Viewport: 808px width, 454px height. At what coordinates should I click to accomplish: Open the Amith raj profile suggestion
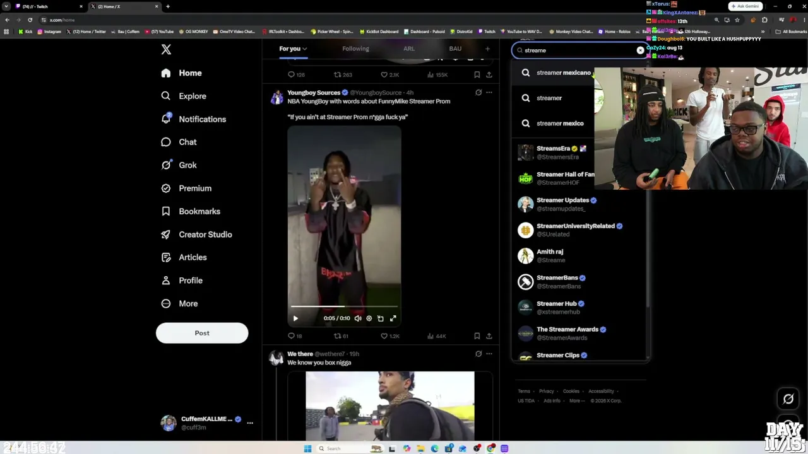pos(579,256)
